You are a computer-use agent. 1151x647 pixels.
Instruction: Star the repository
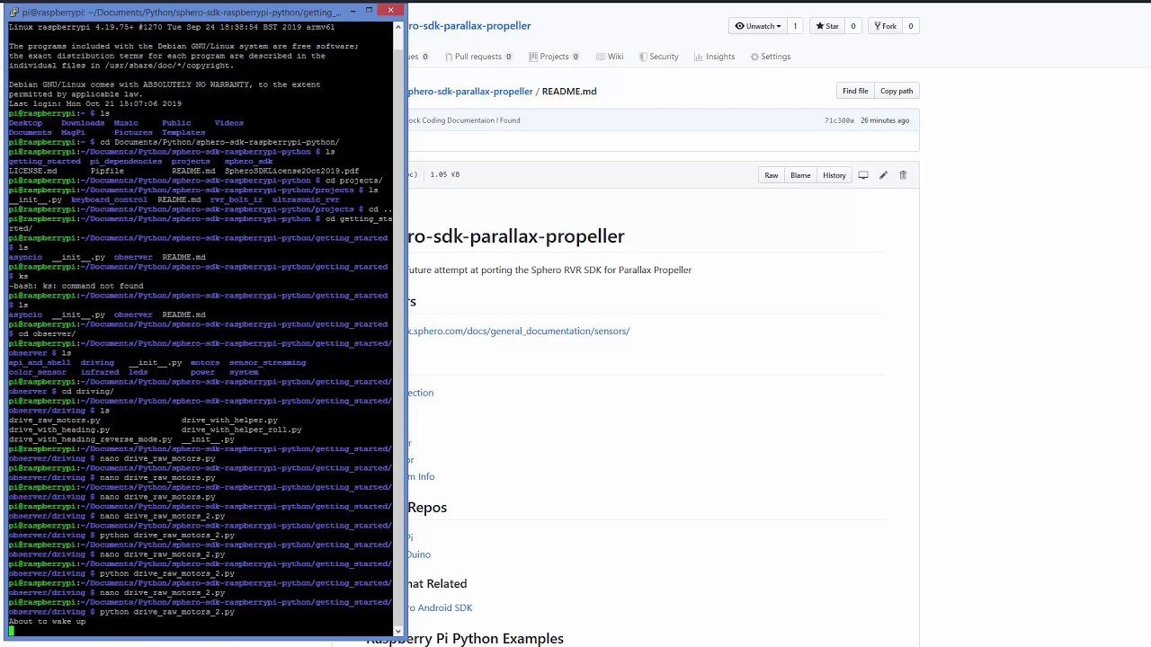pyautogui.click(x=826, y=26)
